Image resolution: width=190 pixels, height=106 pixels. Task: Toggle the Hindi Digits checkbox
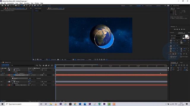(181, 57)
